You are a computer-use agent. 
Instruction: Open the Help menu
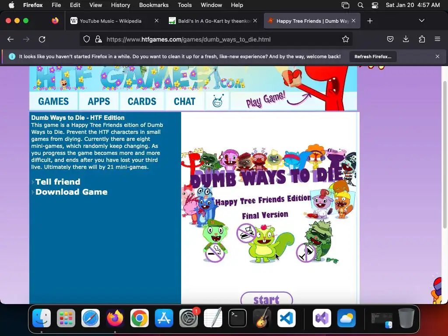click(237, 5)
